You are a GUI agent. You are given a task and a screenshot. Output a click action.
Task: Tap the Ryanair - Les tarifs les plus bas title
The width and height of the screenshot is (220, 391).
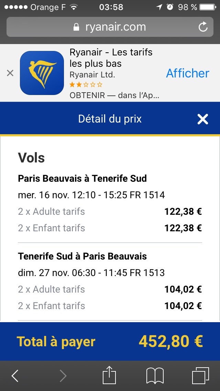(111, 58)
